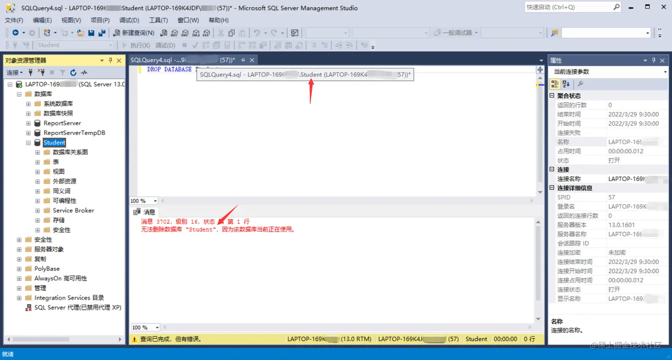Screen dimensions: 672x360
Task: Open the 工具(T) menu
Action: pyautogui.click(x=158, y=20)
